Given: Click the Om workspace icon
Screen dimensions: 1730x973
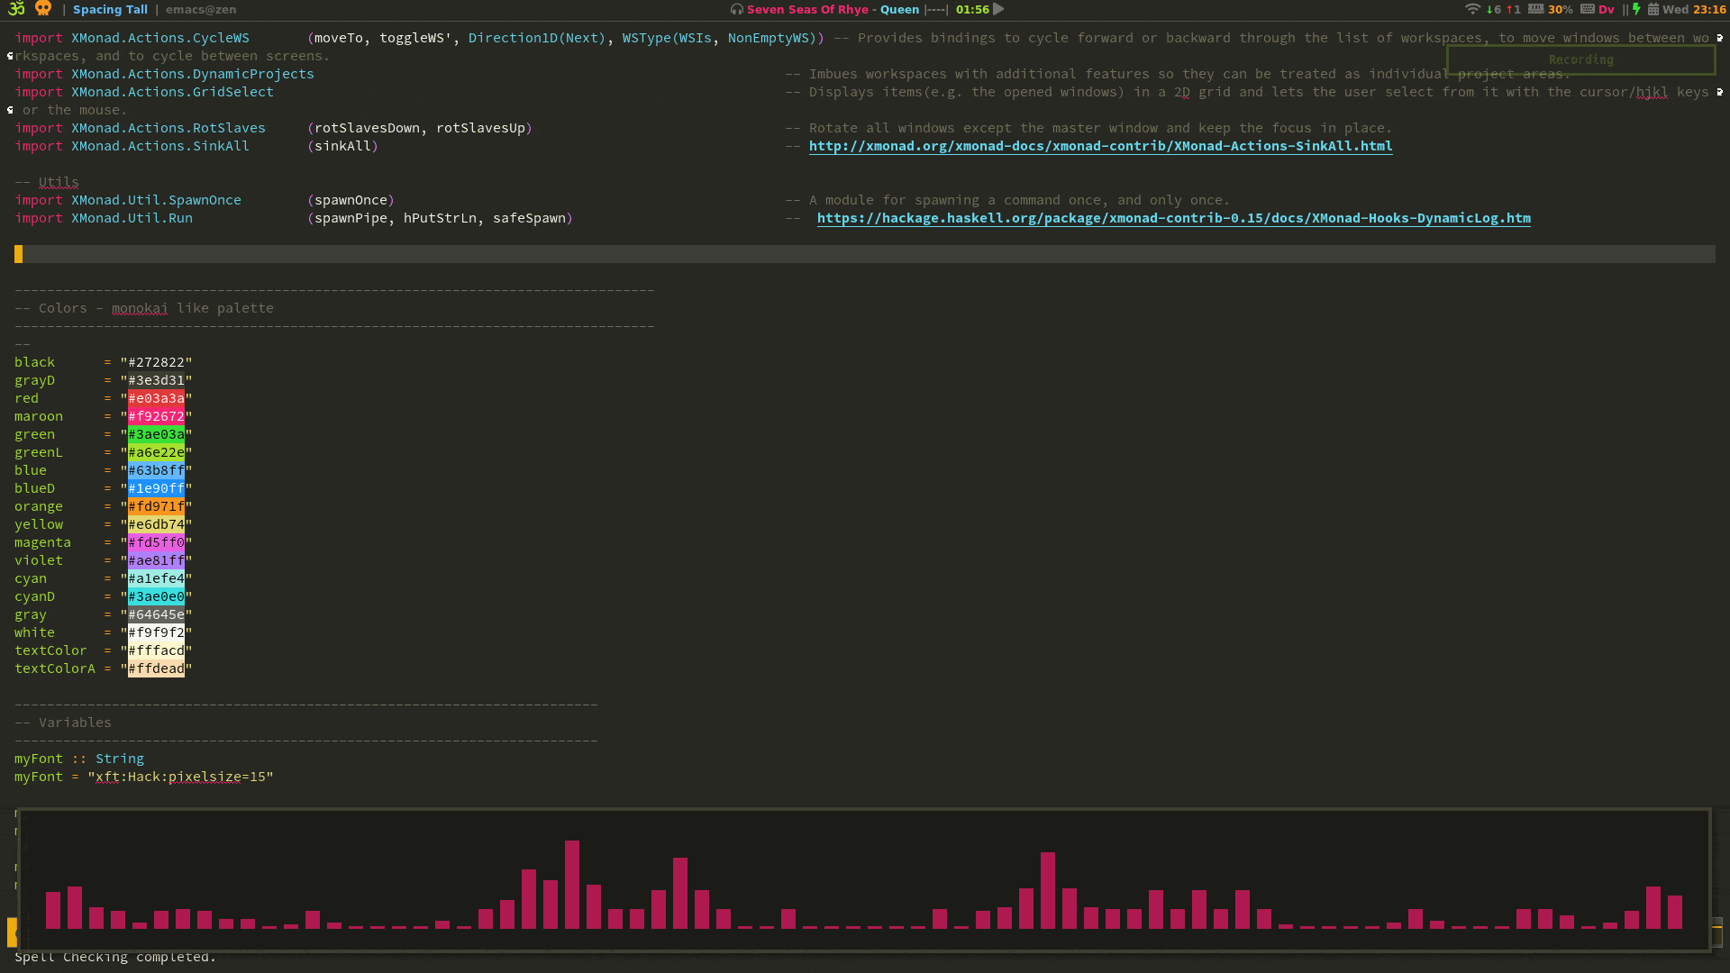Looking at the screenshot, I should click(x=16, y=9).
